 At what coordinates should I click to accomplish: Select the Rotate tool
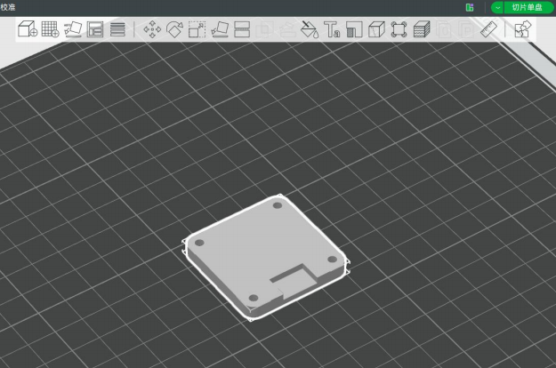point(174,29)
